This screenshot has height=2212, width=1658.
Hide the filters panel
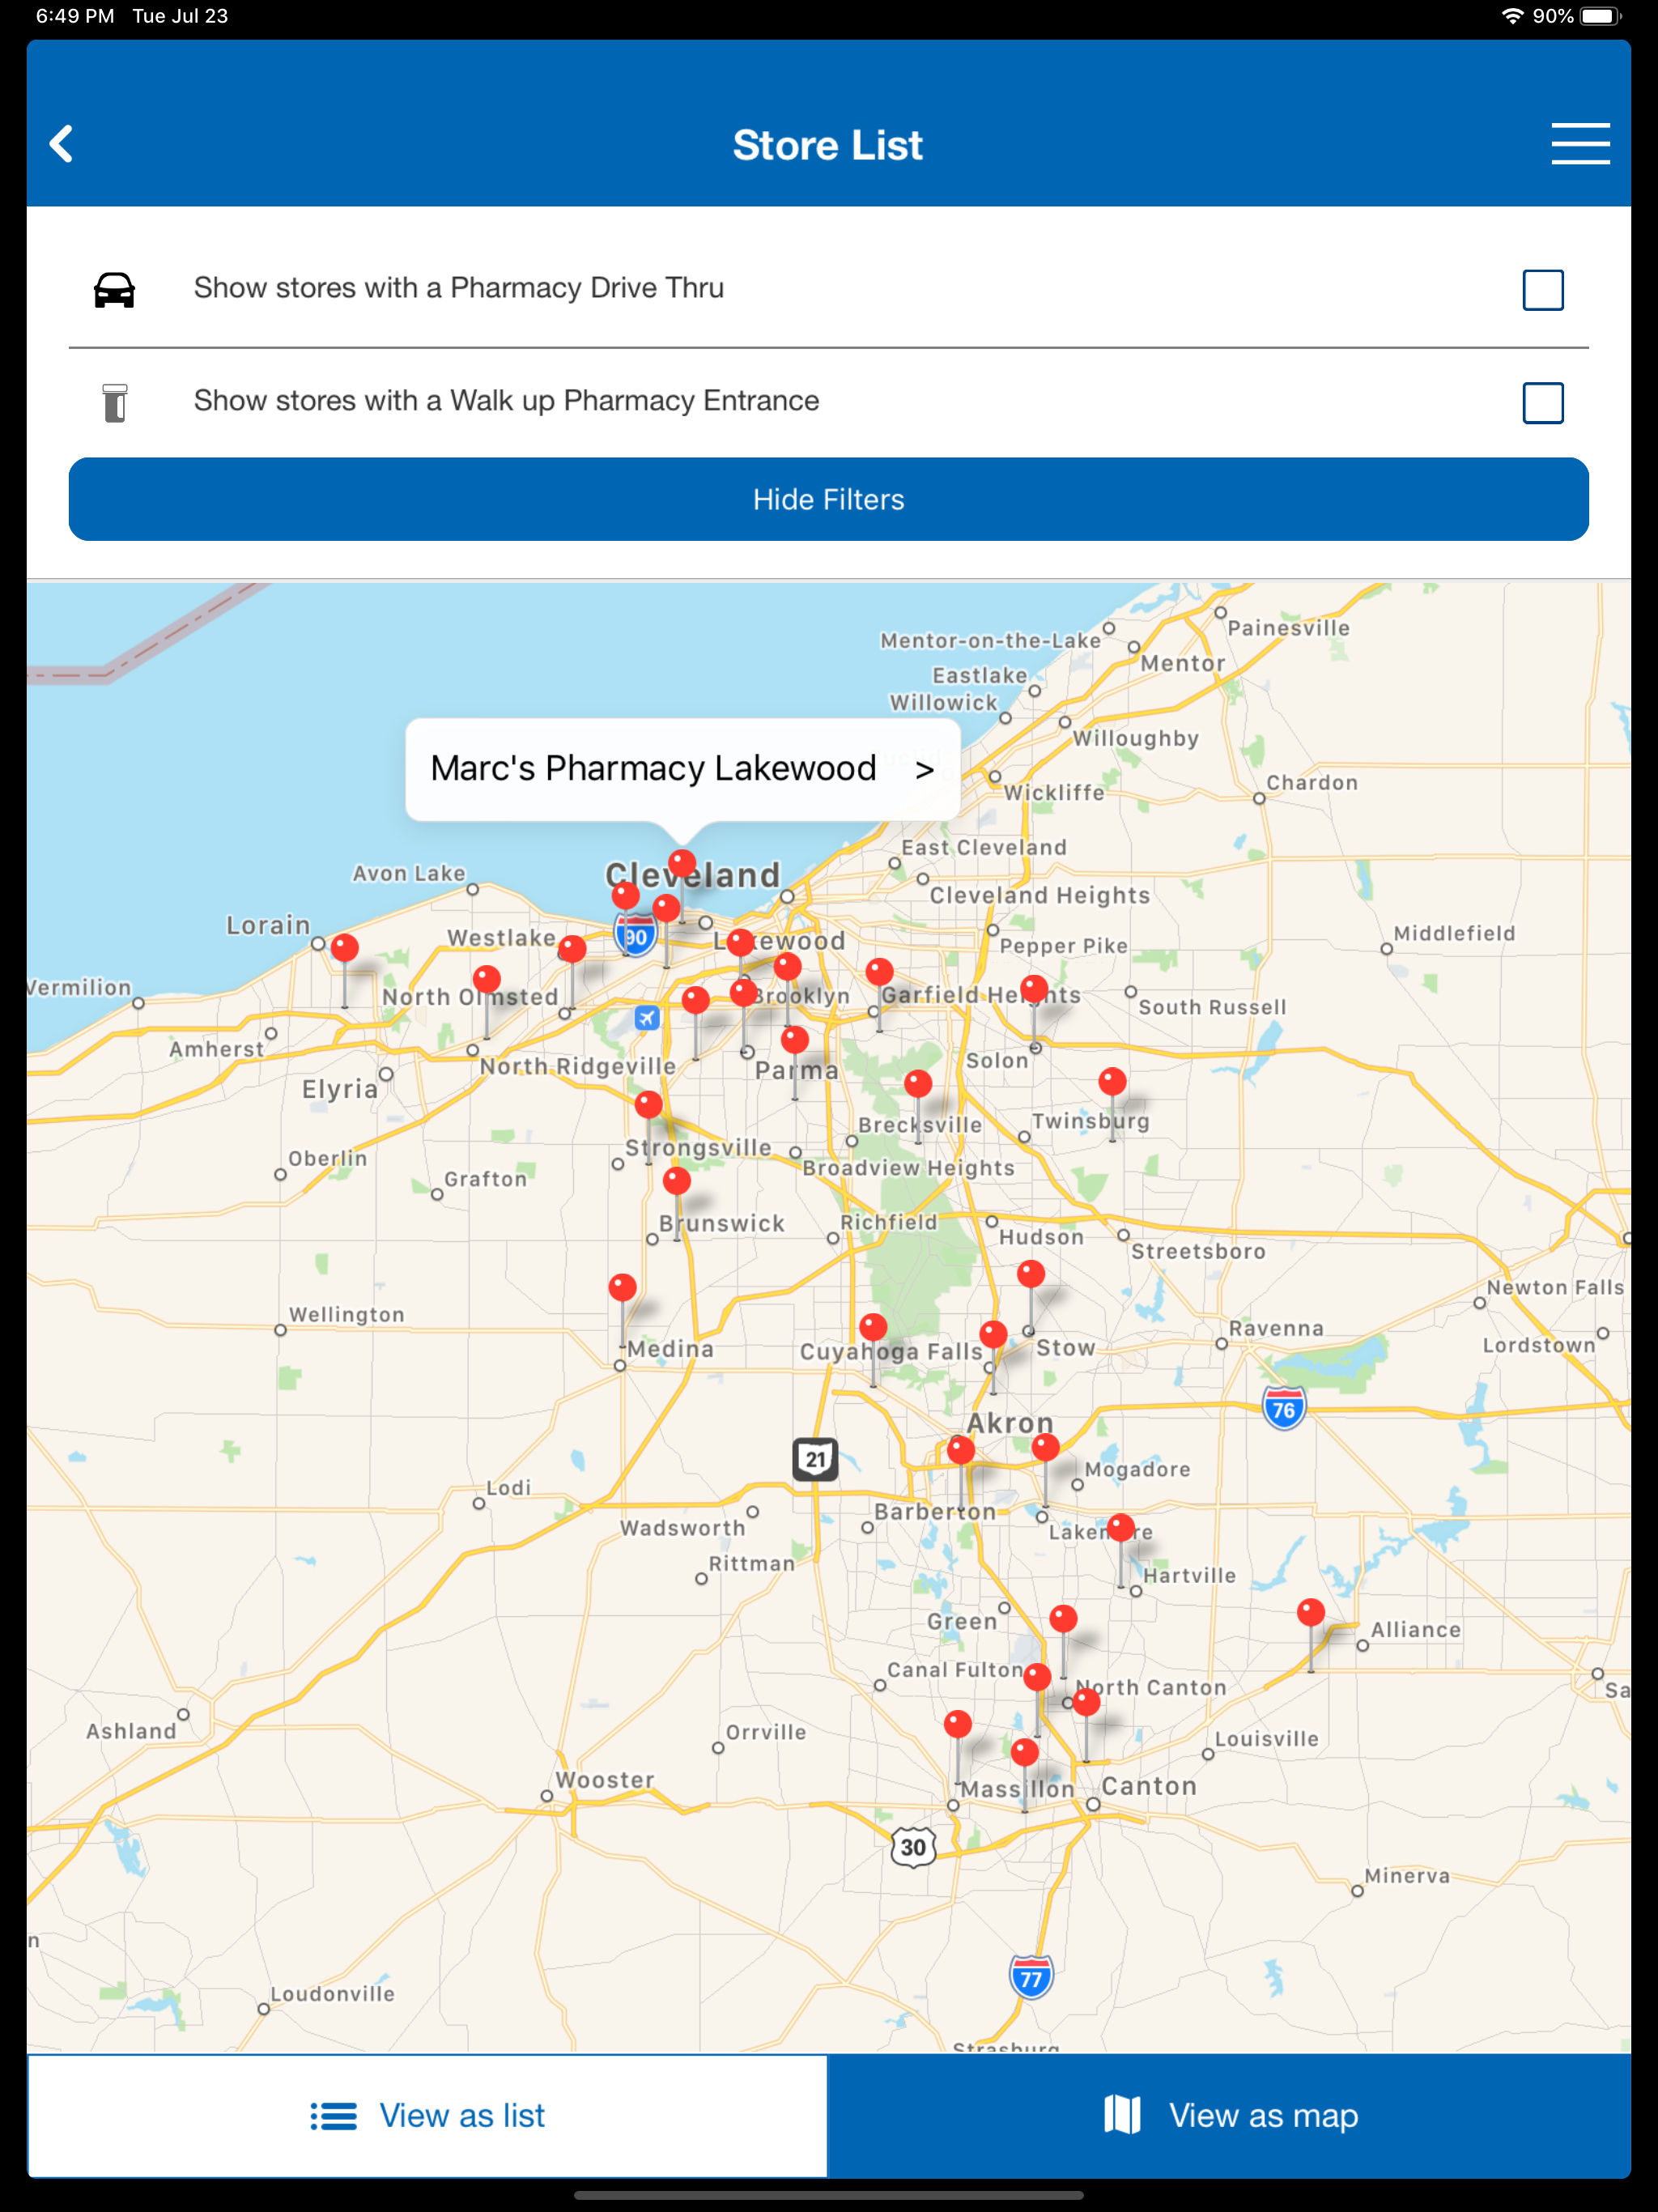[x=828, y=499]
